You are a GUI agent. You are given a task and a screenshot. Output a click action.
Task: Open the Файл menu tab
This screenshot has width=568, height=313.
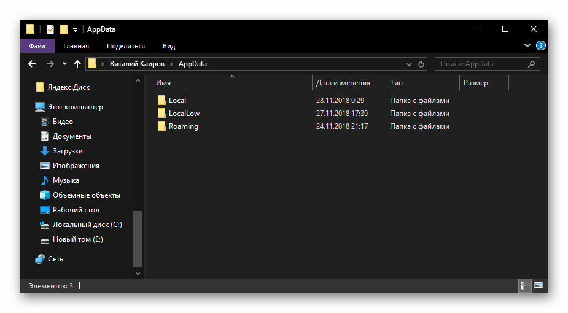pos(37,46)
